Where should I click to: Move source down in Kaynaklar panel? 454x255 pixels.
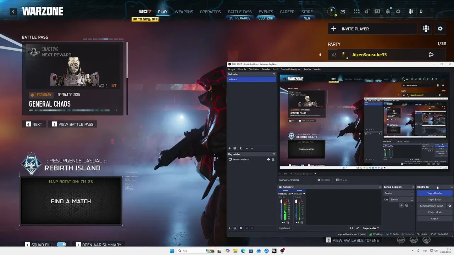pyautogui.click(x=252, y=228)
